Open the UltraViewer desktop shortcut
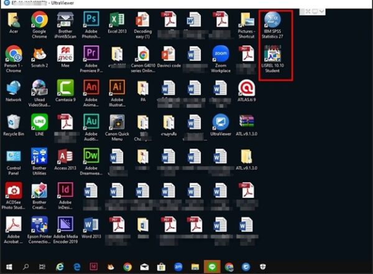This screenshot has height=274, width=373. [x=220, y=121]
